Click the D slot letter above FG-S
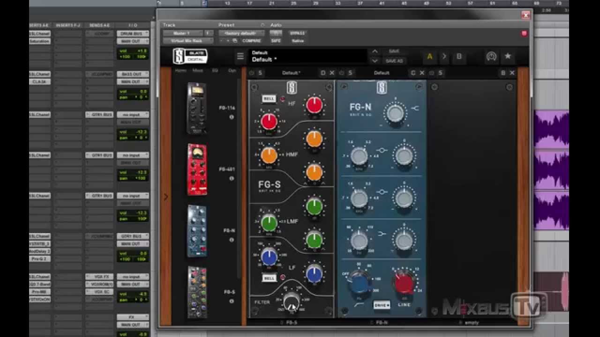600x337 pixels. click(x=323, y=73)
